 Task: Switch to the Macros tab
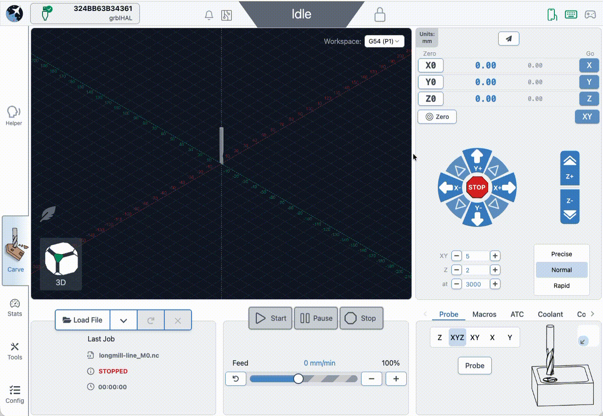484,314
